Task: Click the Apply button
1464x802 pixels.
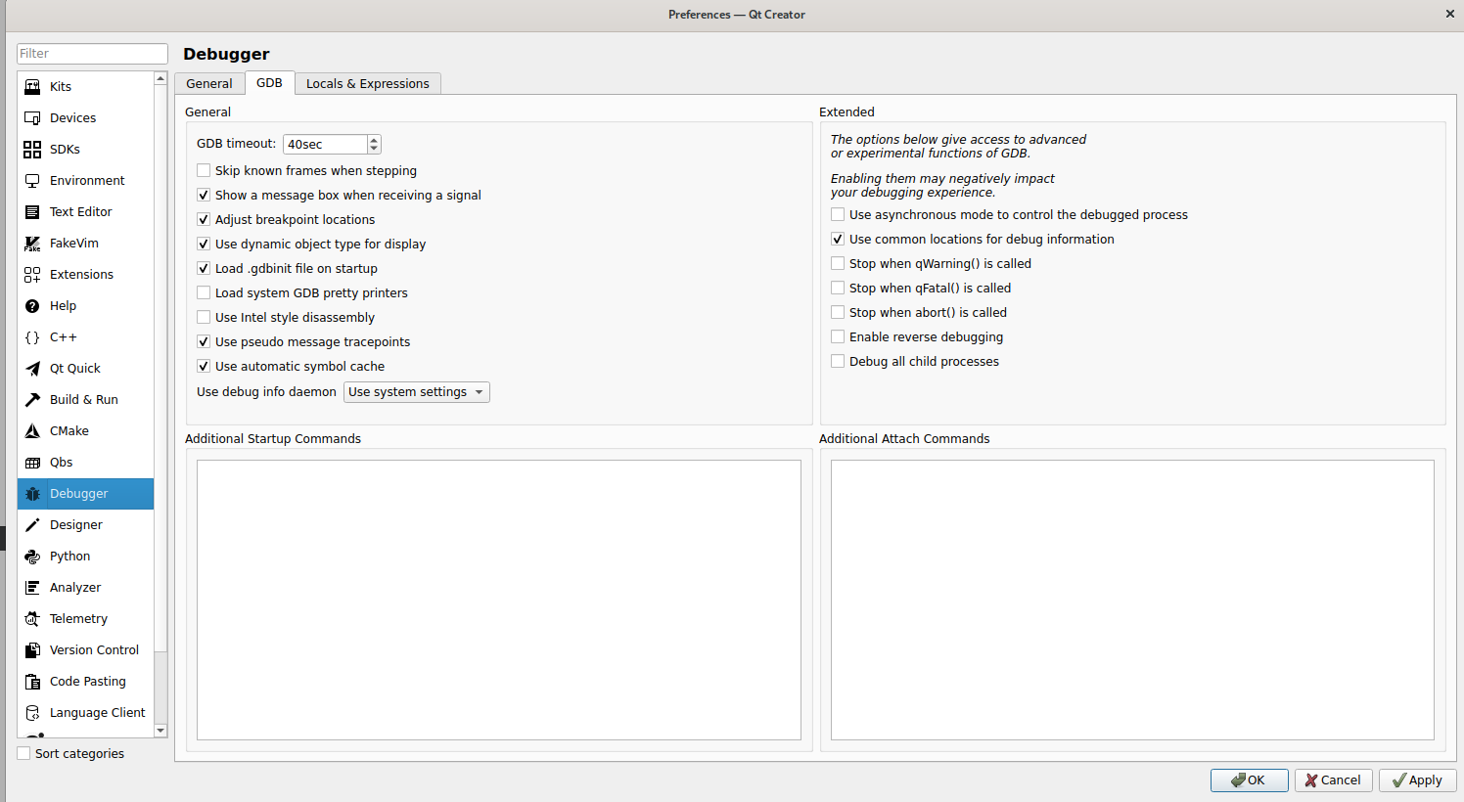Action: pyautogui.click(x=1417, y=780)
